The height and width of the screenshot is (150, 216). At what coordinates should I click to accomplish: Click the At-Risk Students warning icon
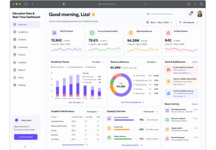pyautogui.click(x=168, y=33)
